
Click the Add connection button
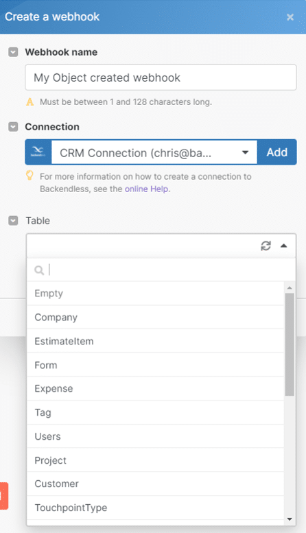coord(276,152)
